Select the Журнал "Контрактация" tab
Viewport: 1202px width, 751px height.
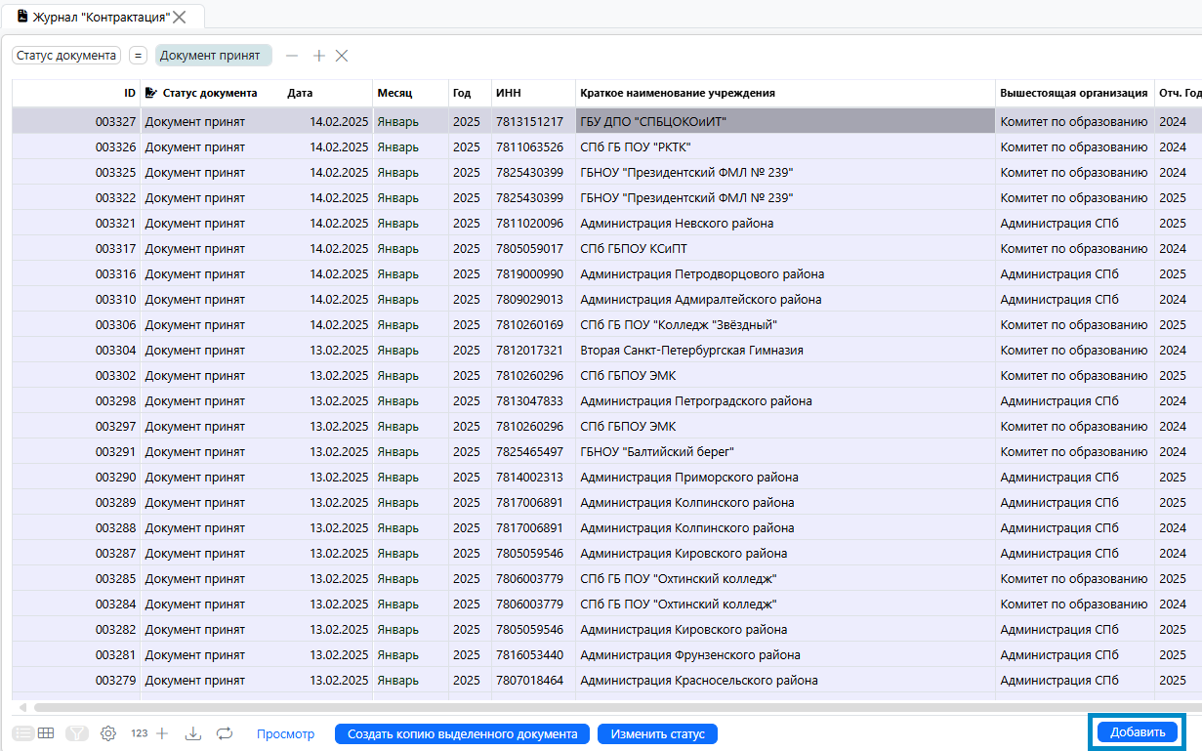98,17
